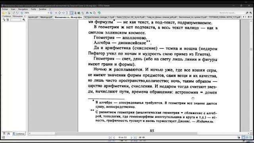Open the '?' help menu
The image size is (254, 143).
coord(50,9)
